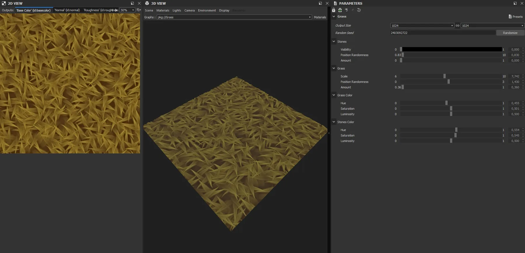525x253 pixels.
Task: Click the Grass Scale value field 7,742
Action: [x=515, y=76]
